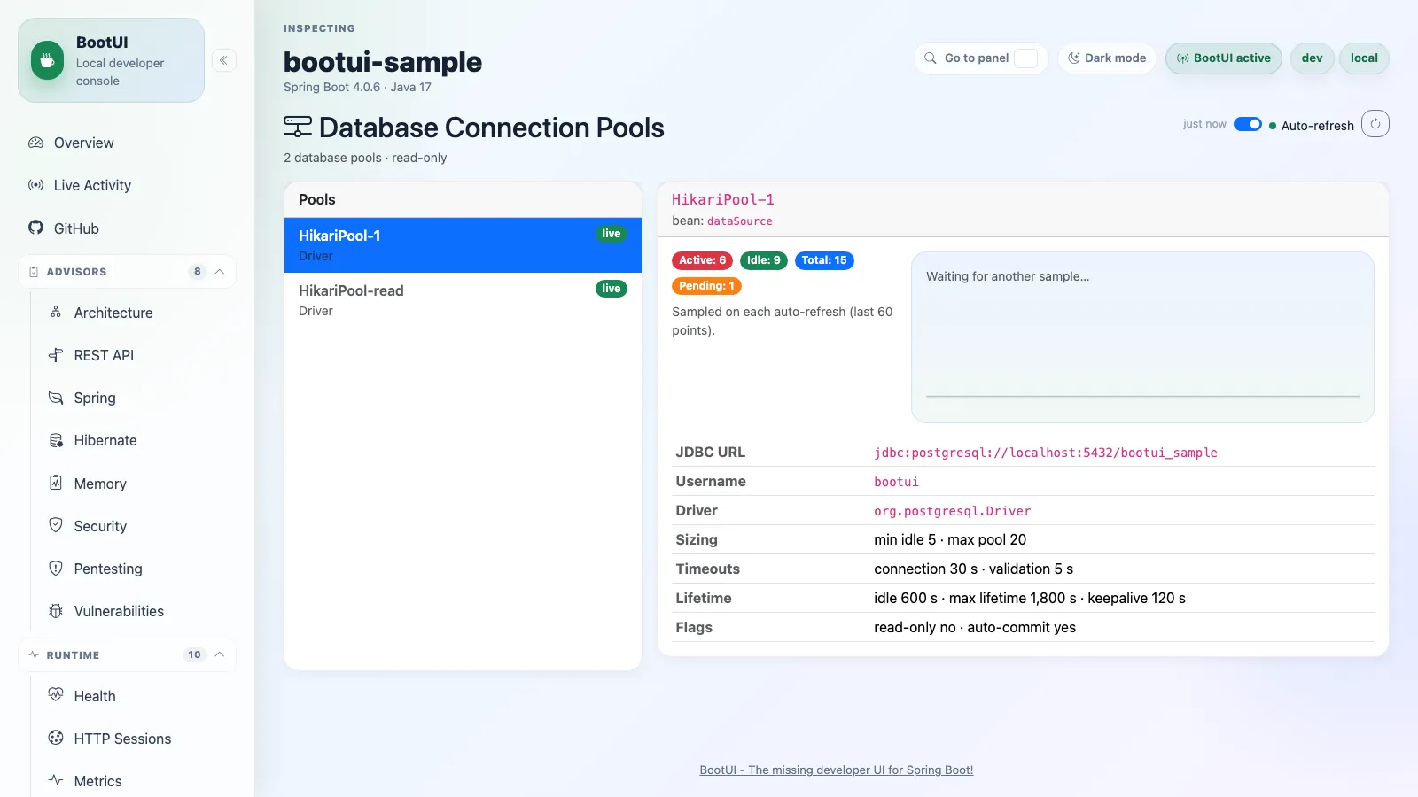Click the Memory chart icon

click(x=56, y=483)
